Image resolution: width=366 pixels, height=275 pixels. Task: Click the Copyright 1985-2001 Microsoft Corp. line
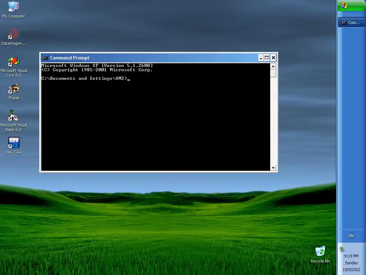[97, 70]
